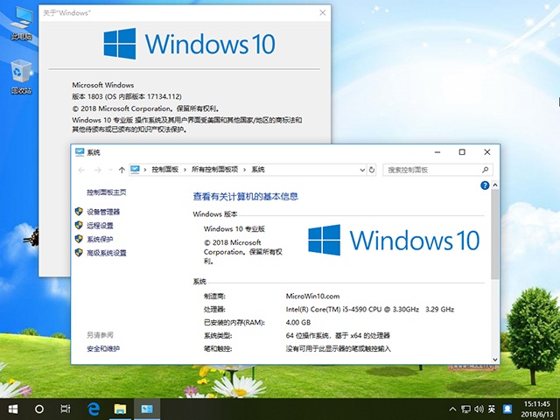Close the System window
Viewport: 560px width, 420px height.
coord(486,152)
